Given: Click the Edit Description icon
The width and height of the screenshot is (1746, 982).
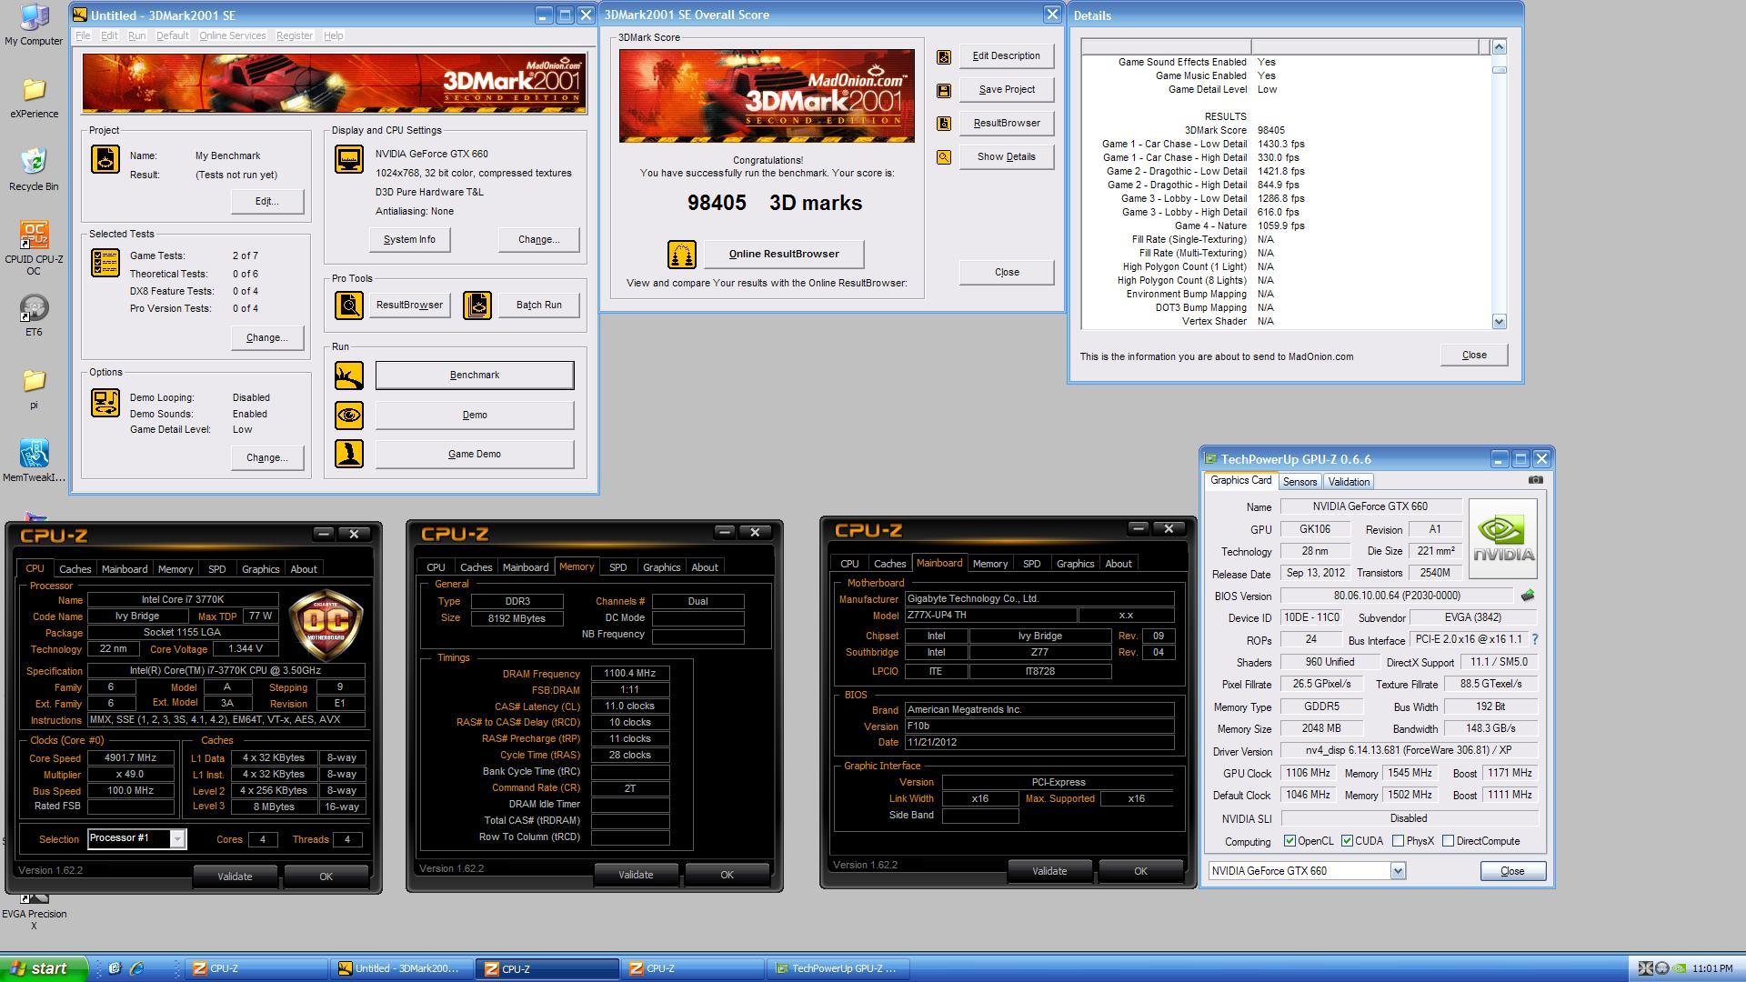Looking at the screenshot, I should (x=944, y=56).
